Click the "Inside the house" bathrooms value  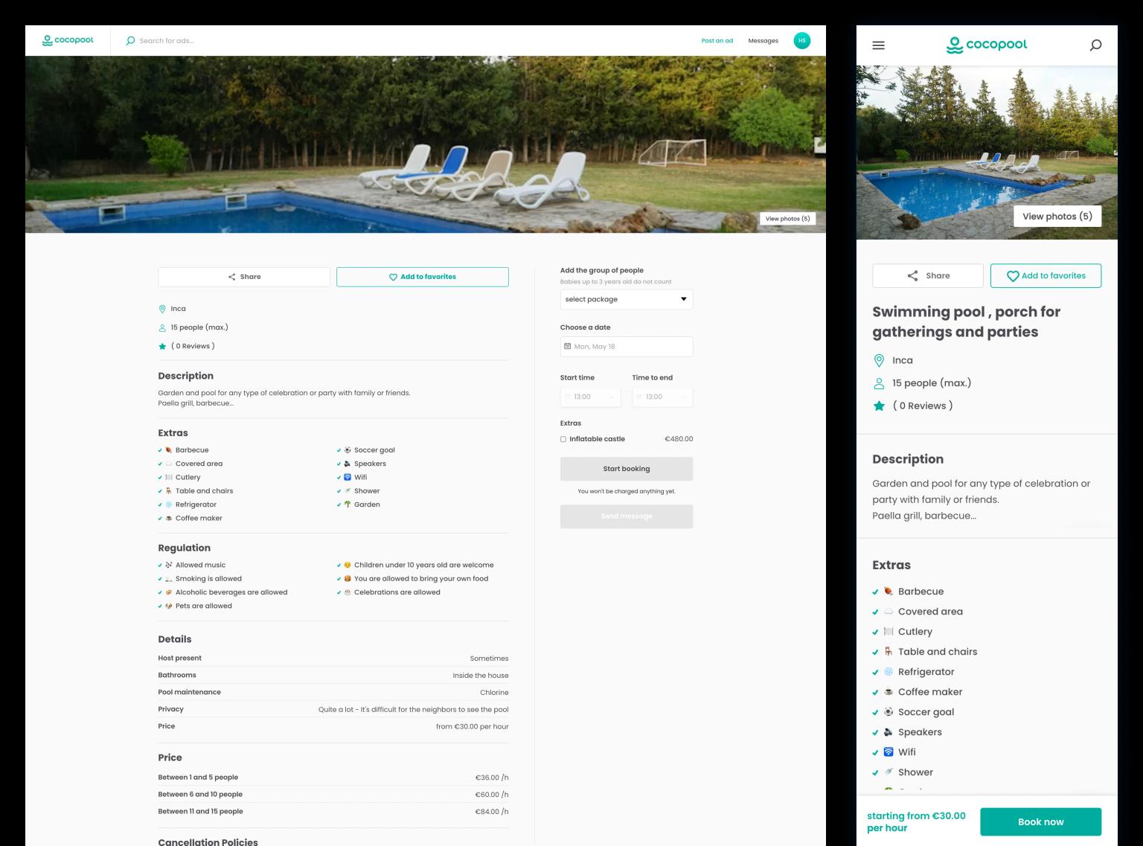481,676
